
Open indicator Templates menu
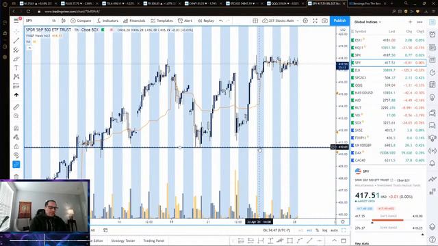[x=162, y=20]
